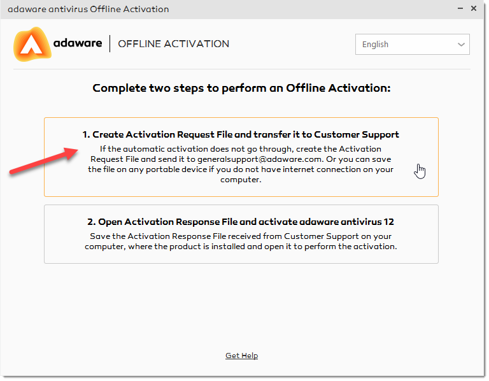Click the 'Complete two steps' heading

point(241,88)
